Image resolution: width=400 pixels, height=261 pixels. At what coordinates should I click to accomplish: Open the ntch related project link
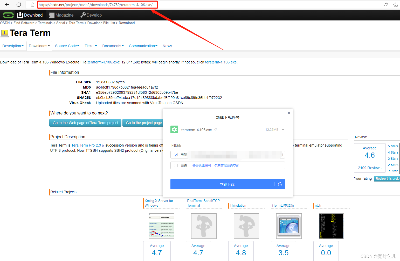pos(318,205)
